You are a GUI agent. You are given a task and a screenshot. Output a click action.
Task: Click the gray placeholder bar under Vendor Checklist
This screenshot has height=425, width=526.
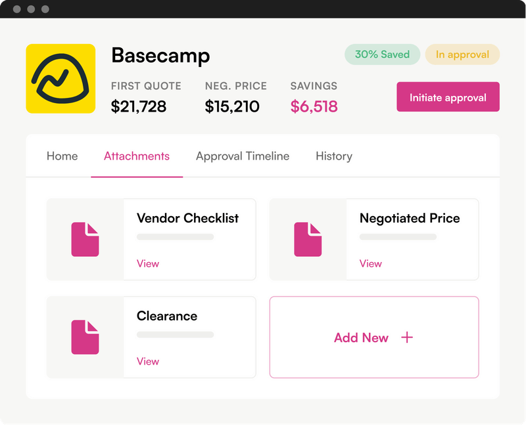[175, 237]
